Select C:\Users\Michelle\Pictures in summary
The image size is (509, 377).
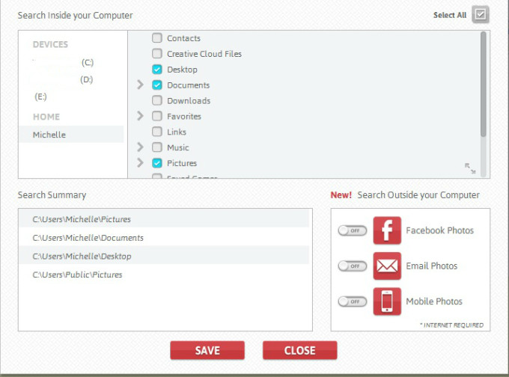coord(164,219)
